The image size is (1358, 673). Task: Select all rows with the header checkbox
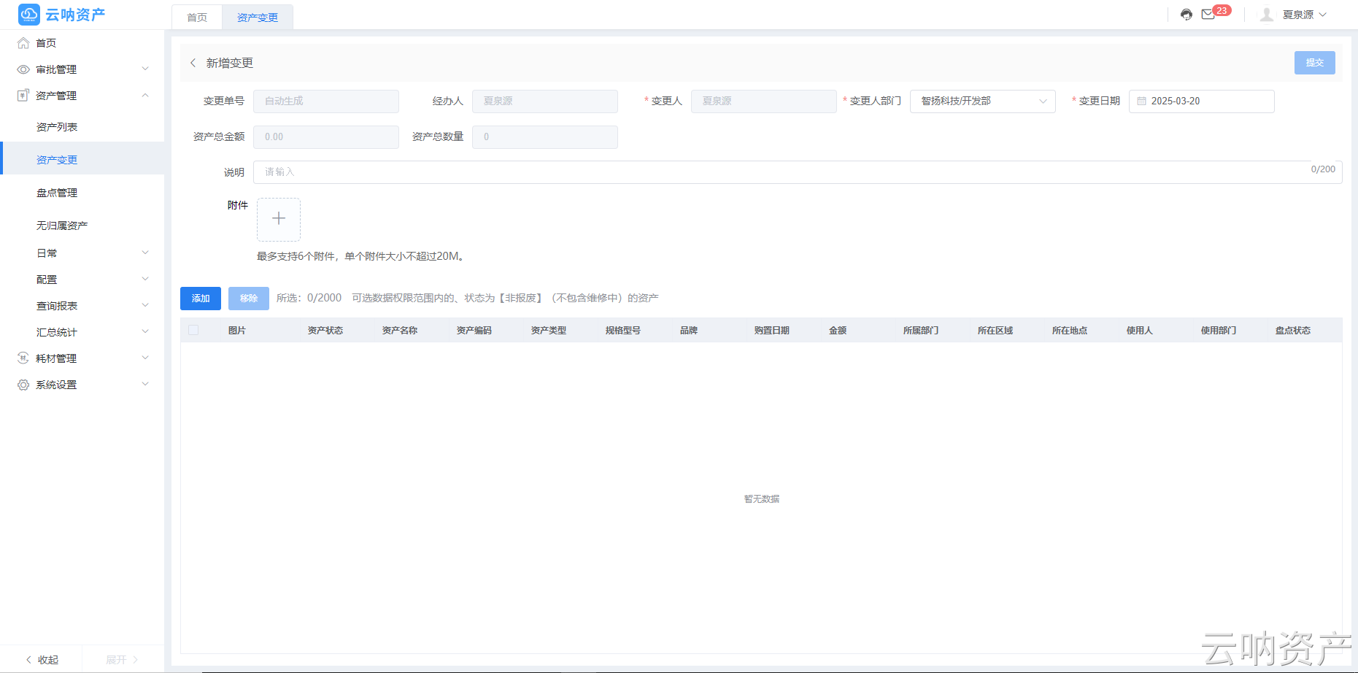[193, 330]
